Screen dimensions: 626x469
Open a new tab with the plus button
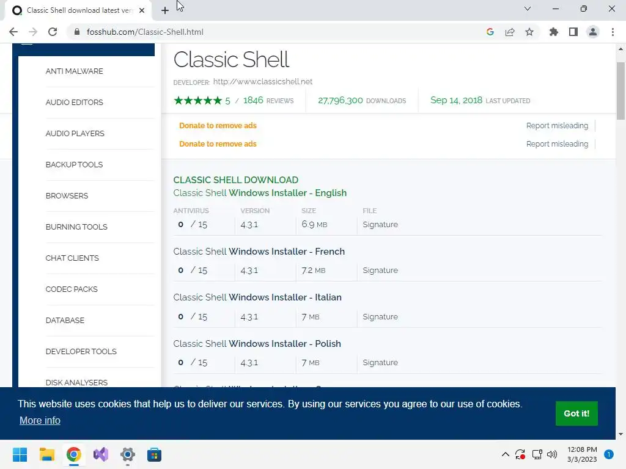[x=165, y=10]
